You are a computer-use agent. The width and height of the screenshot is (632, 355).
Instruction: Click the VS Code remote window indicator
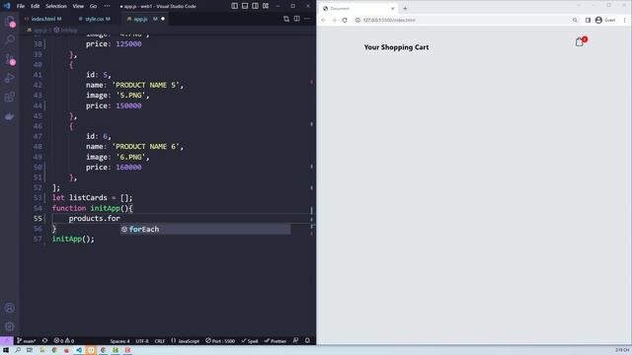pyautogui.click(x=6, y=340)
